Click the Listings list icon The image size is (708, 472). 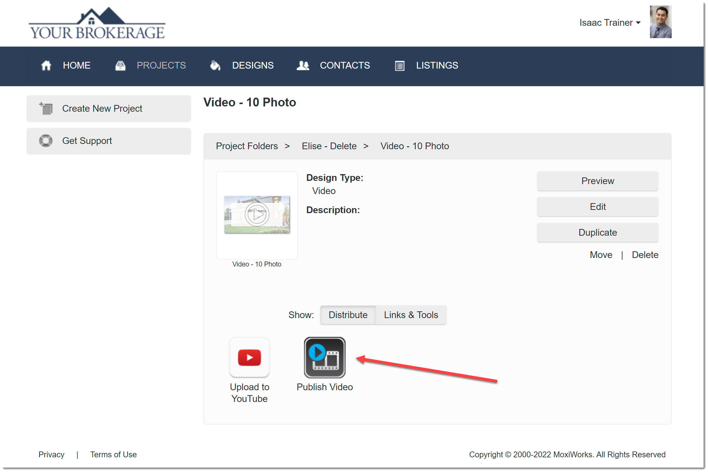point(400,66)
